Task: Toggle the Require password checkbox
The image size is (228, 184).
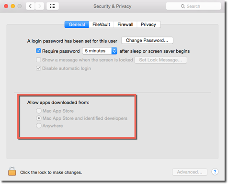Action: coord(38,51)
